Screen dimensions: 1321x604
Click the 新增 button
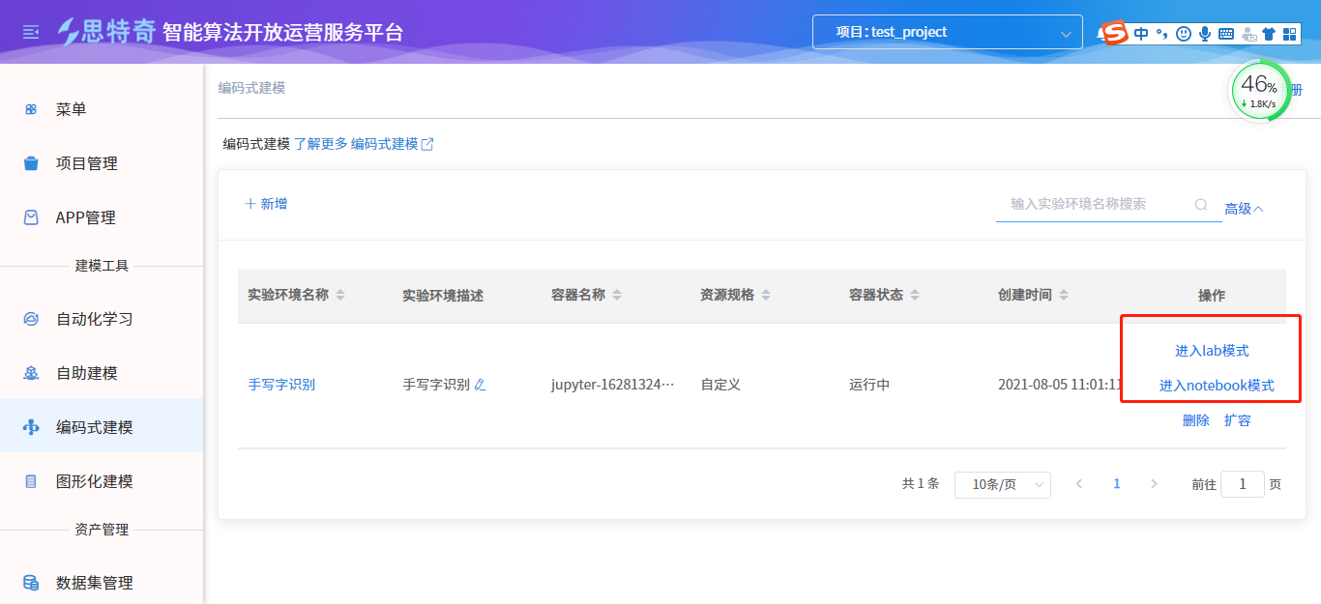click(x=266, y=204)
